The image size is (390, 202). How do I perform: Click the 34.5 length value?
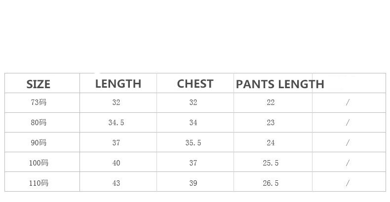116,123
